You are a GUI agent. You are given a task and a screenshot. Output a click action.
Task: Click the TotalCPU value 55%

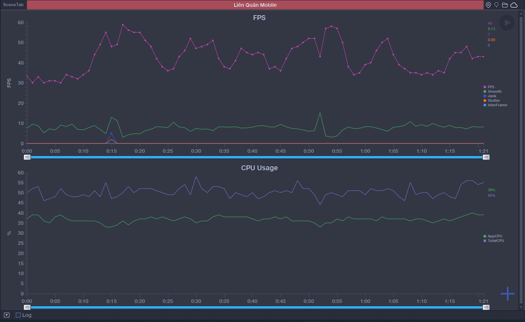click(491, 195)
